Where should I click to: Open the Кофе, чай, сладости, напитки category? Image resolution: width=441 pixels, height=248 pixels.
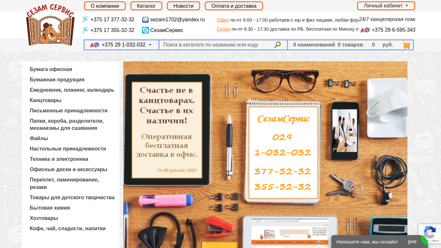pyautogui.click(x=67, y=229)
